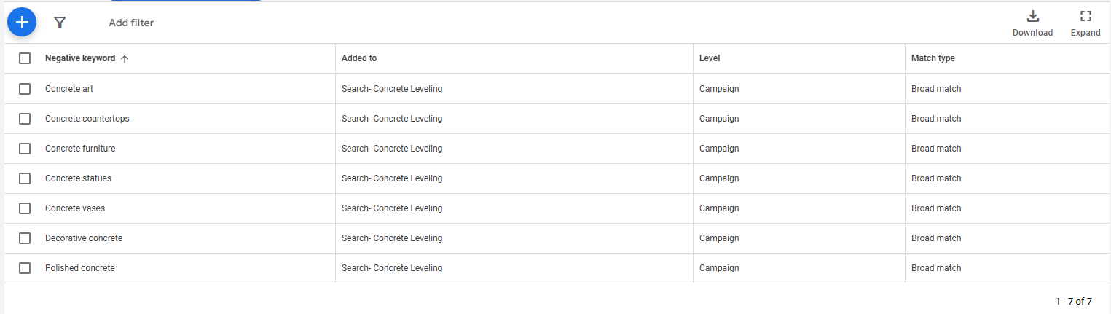Check the Polished concrete checkbox
The width and height of the screenshot is (1111, 314).
coord(25,268)
